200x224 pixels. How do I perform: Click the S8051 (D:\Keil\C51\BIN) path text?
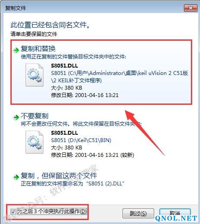81,140
